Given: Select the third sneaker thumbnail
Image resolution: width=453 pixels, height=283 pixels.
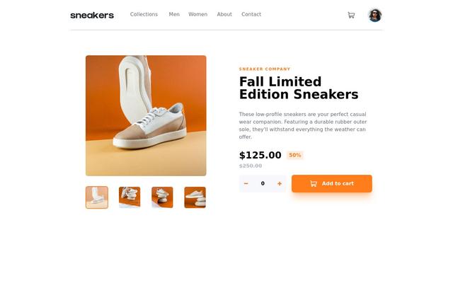Looking at the screenshot, I should [162, 197].
